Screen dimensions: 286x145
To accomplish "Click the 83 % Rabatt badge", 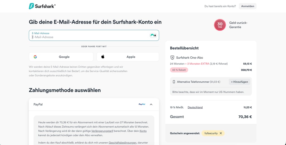I will click(179, 70).
